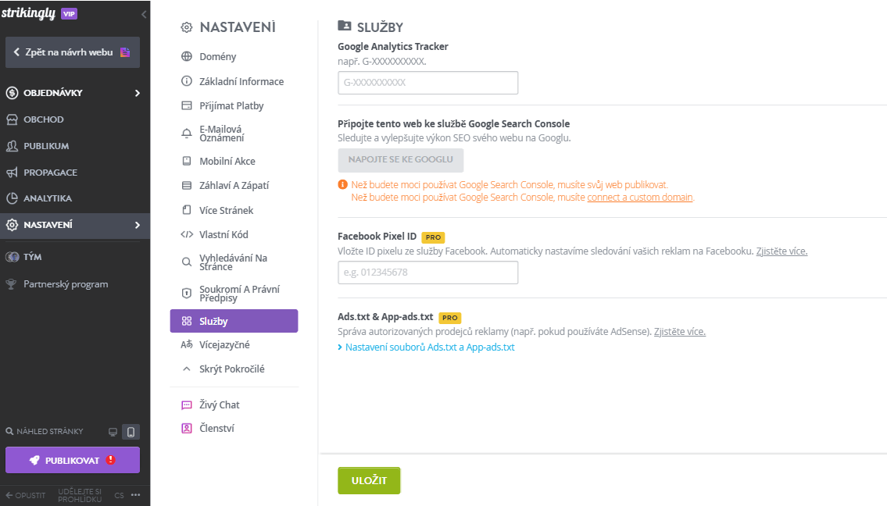
Task: Focus Google Analytics Tracker input field
Action: coord(427,83)
